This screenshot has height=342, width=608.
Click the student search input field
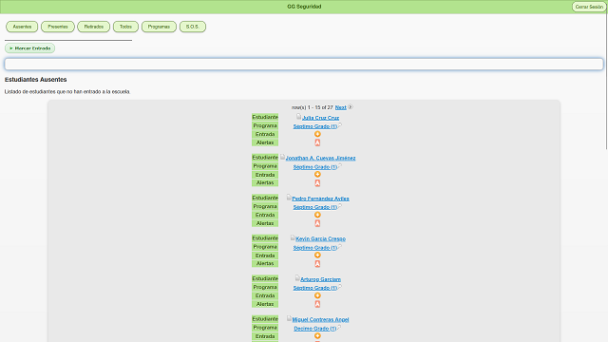tap(304, 65)
